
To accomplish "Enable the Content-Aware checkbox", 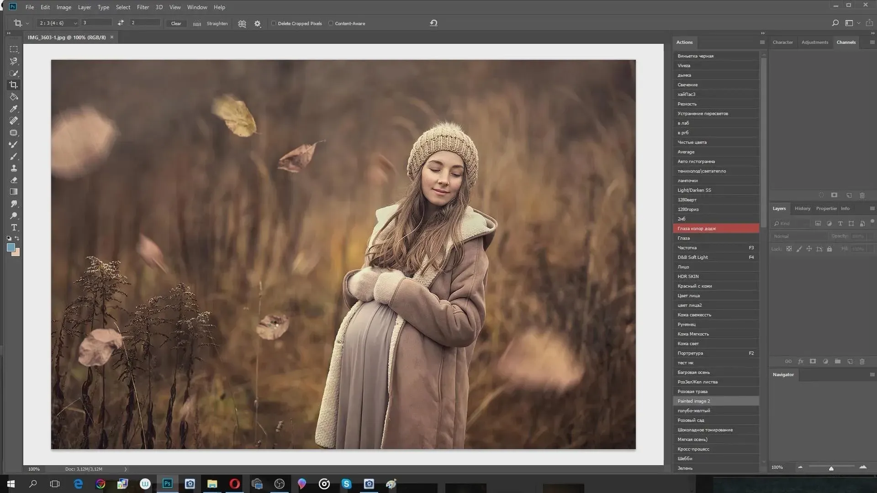I will tap(331, 23).
